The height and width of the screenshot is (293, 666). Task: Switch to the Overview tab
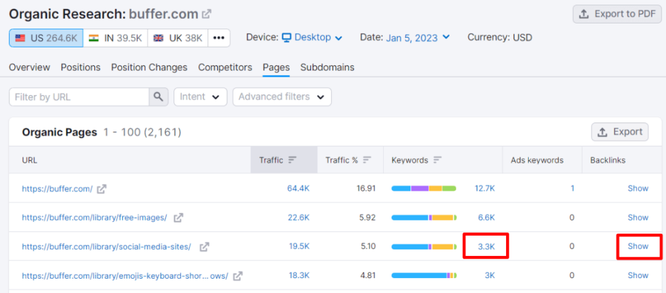tap(29, 67)
